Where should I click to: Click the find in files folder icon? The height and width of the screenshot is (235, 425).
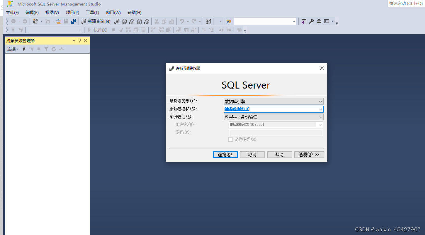pos(229,21)
